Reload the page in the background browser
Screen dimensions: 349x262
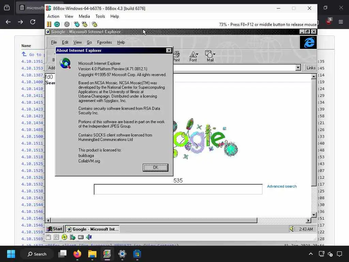click(33, 22)
